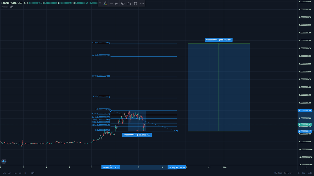The width and height of the screenshot is (314, 176).
Task: Open the drawing color picker with rainbow pencil
Action: click(105, 3)
